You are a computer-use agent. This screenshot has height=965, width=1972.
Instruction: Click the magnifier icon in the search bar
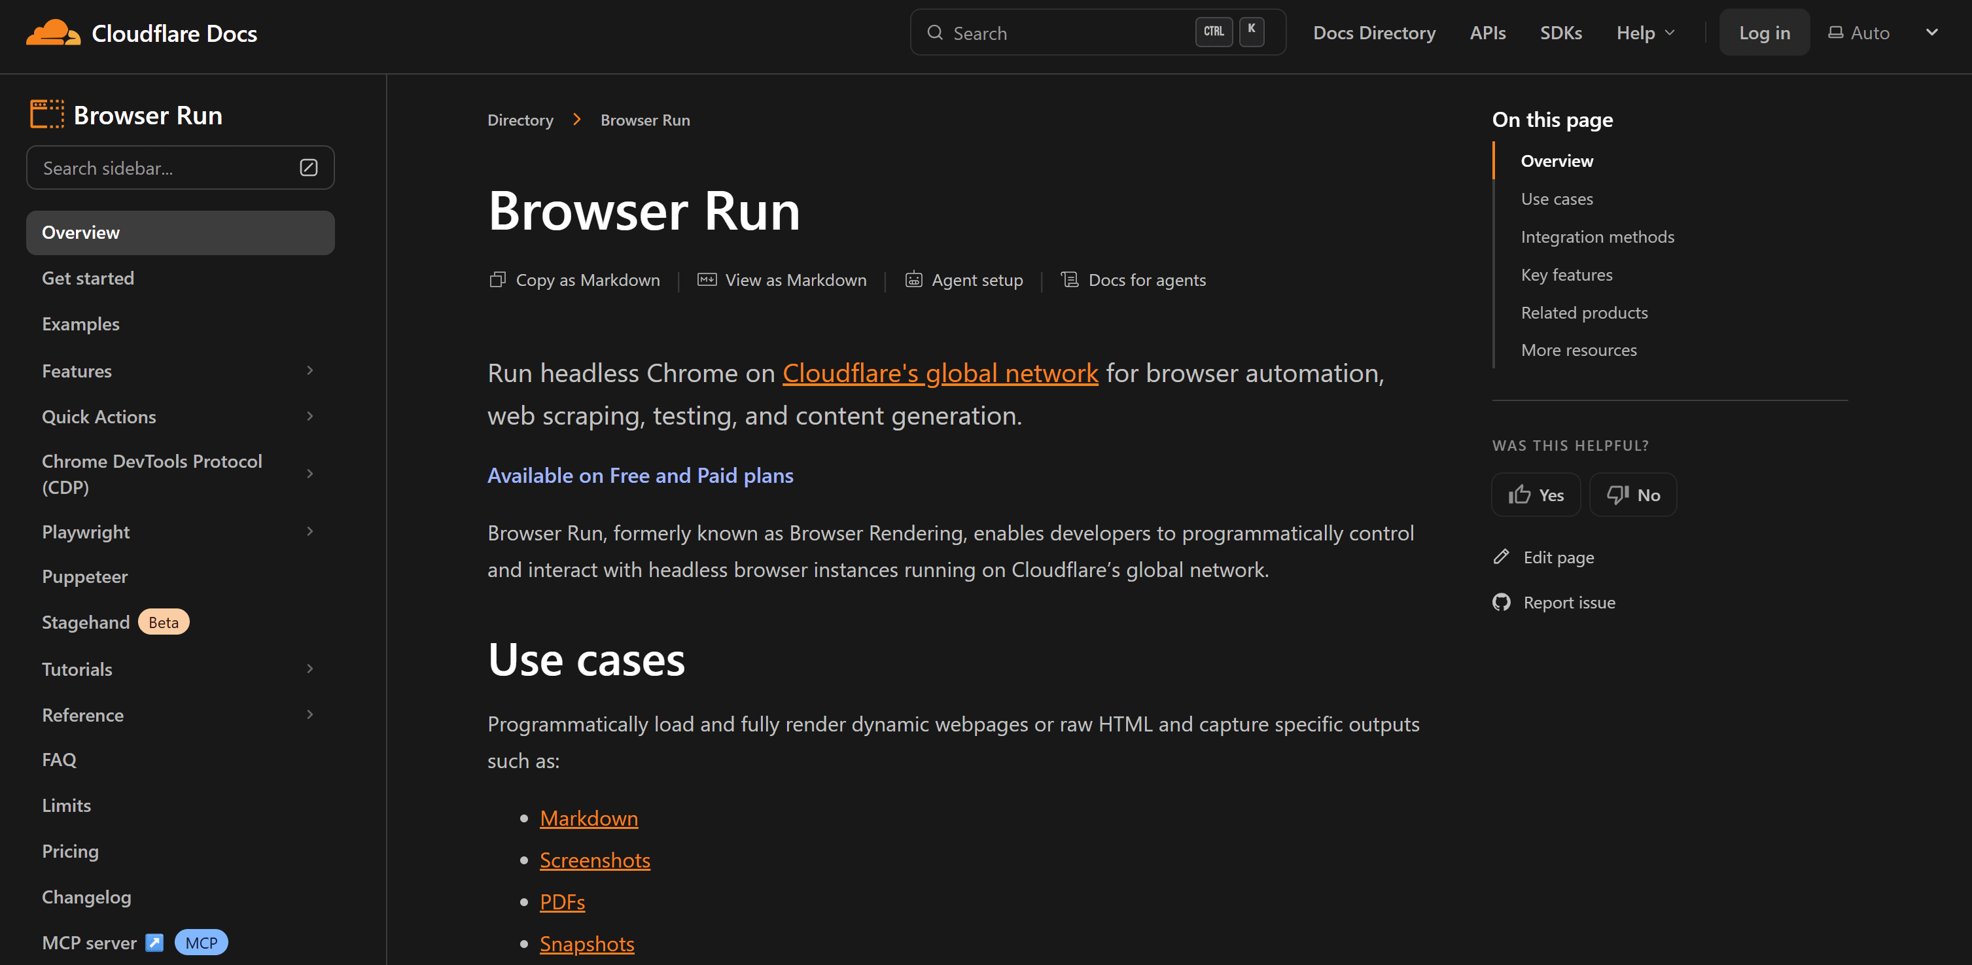[935, 32]
